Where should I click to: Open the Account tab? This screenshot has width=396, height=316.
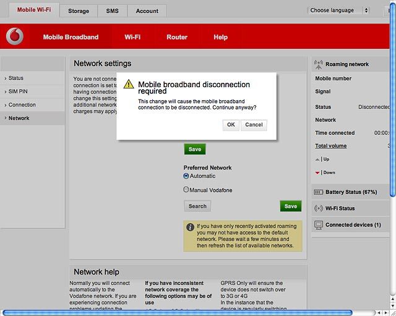(147, 11)
